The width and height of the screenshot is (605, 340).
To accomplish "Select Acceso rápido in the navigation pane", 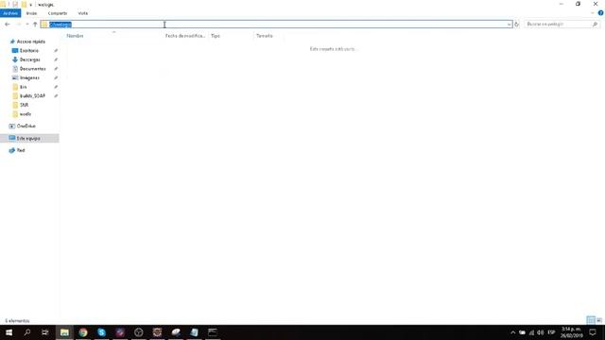I will click(31, 42).
